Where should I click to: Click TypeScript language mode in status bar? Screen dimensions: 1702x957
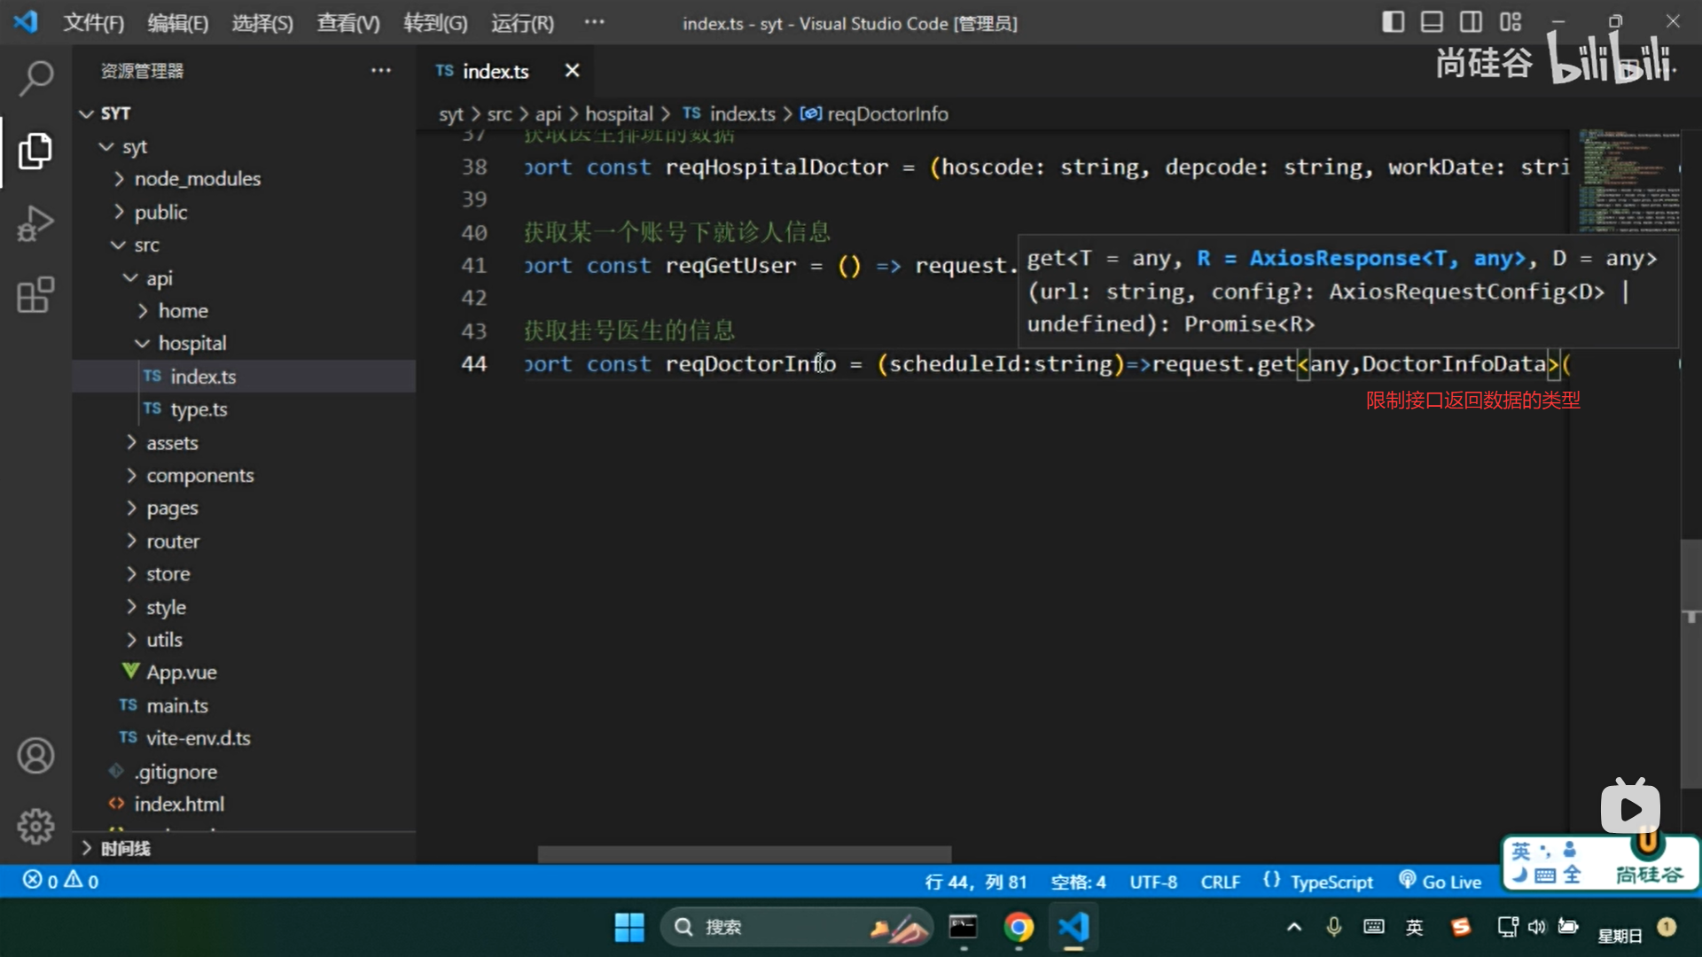point(1331,882)
